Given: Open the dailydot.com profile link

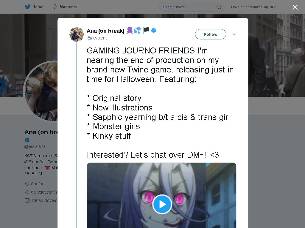Looking at the screenshot, I should pos(44,192).
